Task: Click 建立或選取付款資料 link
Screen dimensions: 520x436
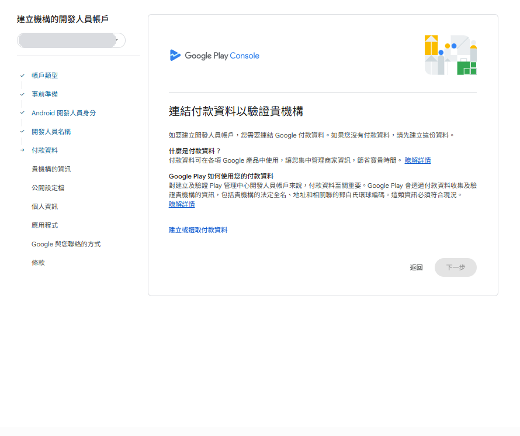Action: 198,230
